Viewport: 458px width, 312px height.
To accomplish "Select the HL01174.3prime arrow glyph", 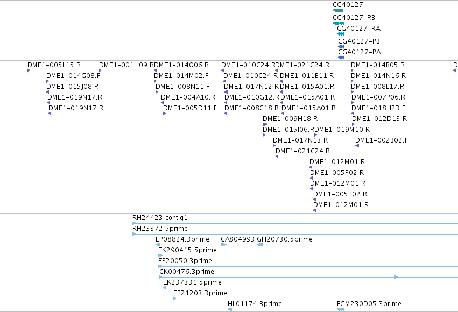I will tap(230, 309).
